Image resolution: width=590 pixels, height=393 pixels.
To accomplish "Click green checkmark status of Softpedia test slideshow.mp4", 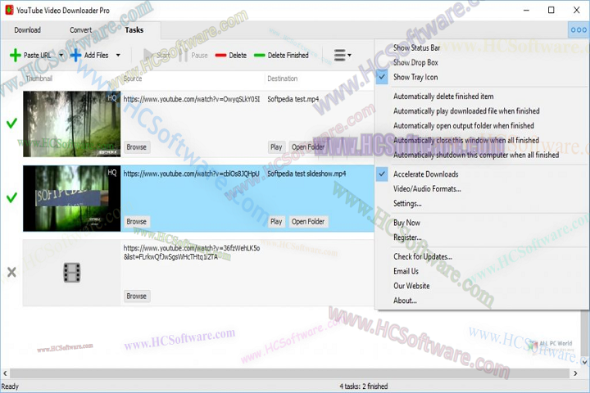I will pyautogui.click(x=11, y=197).
